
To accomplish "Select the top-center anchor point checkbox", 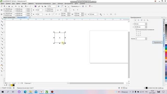I will (138, 32).
